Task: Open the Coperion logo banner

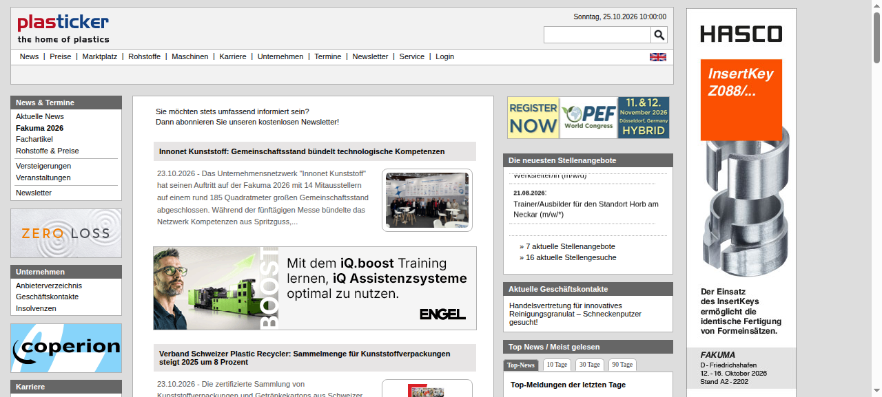Action: pos(66,348)
